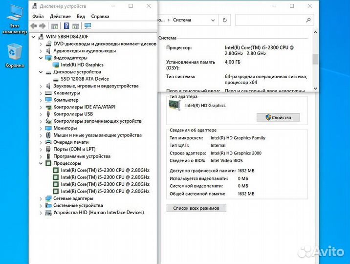This screenshot has height=264, width=350.
Task: Click the Intel Video BIOS value
Action: point(226,161)
